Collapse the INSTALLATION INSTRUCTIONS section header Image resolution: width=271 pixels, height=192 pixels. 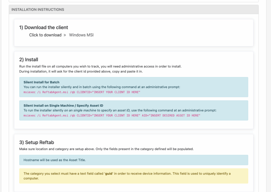click(x=37, y=9)
